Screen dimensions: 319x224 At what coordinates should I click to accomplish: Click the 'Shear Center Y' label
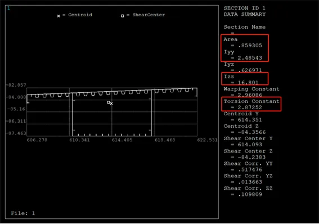[248, 138]
